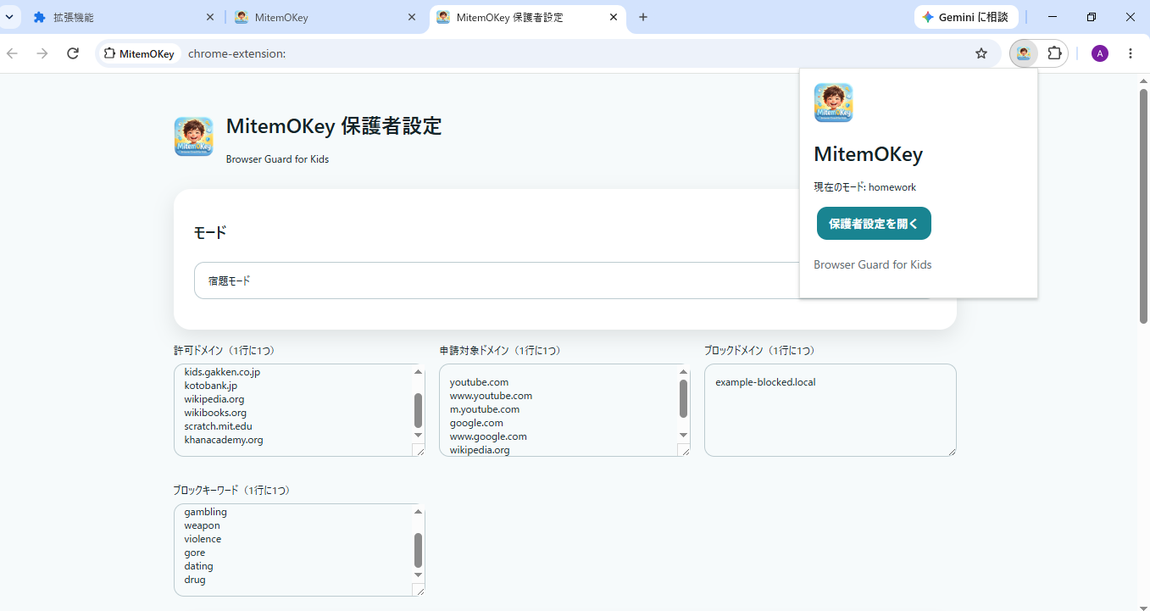Click the MitemOKey extension icon in toolbar

pos(1024,53)
